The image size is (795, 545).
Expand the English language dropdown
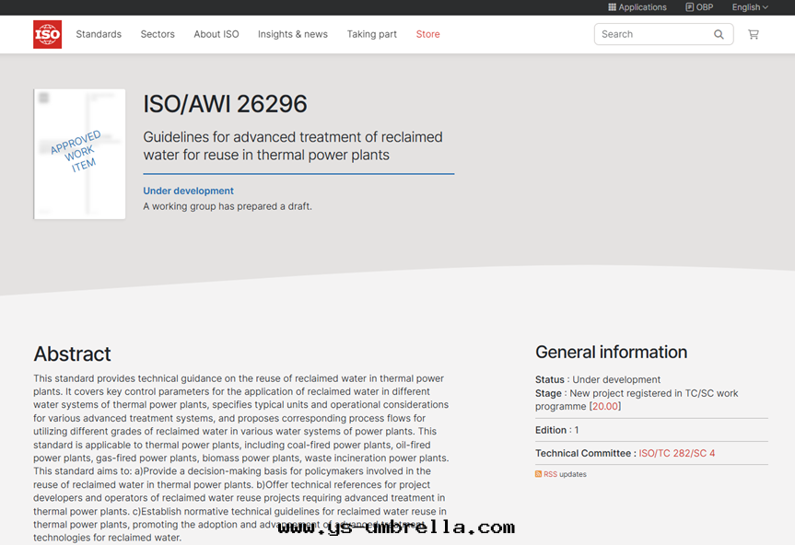tap(749, 7)
